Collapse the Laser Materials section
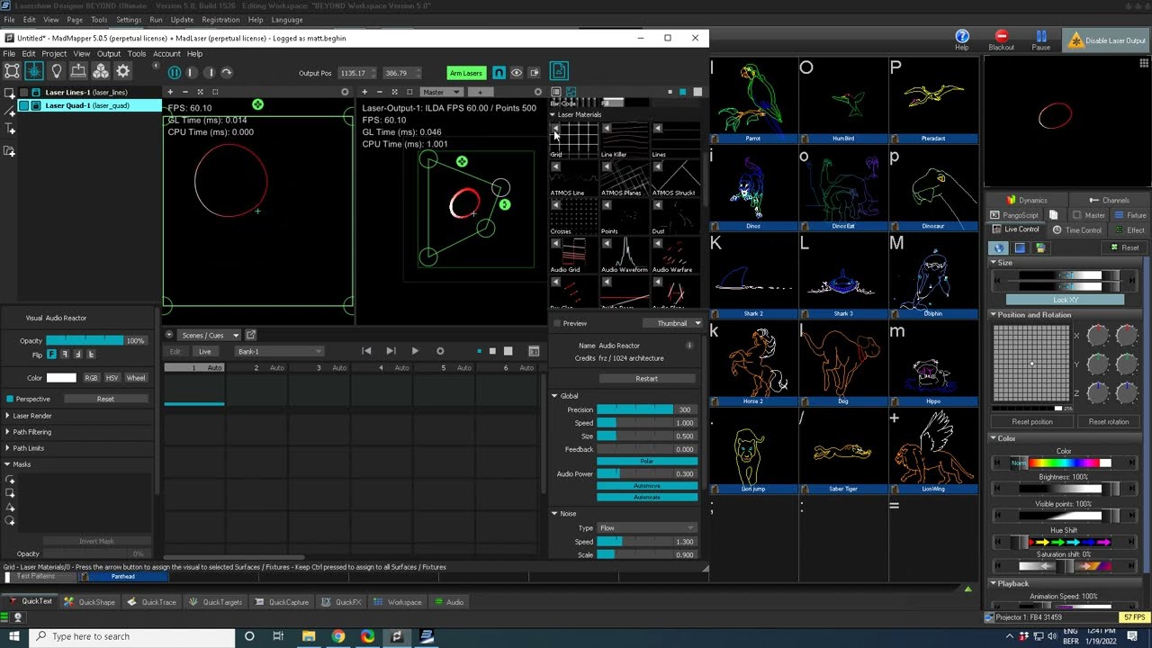The width and height of the screenshot is (1152, 648). tap(553, 114)
